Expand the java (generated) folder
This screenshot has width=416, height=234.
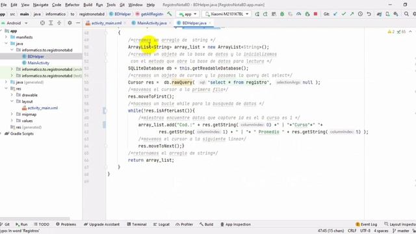click(6, 83)
